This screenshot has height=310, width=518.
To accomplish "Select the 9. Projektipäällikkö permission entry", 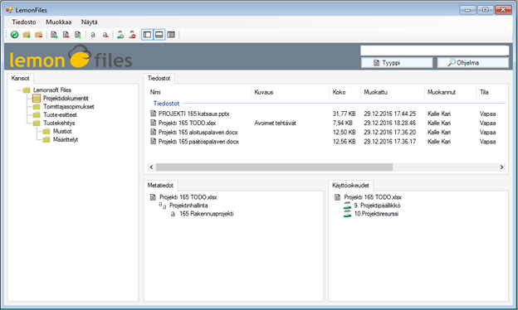I will pos(377,206).
